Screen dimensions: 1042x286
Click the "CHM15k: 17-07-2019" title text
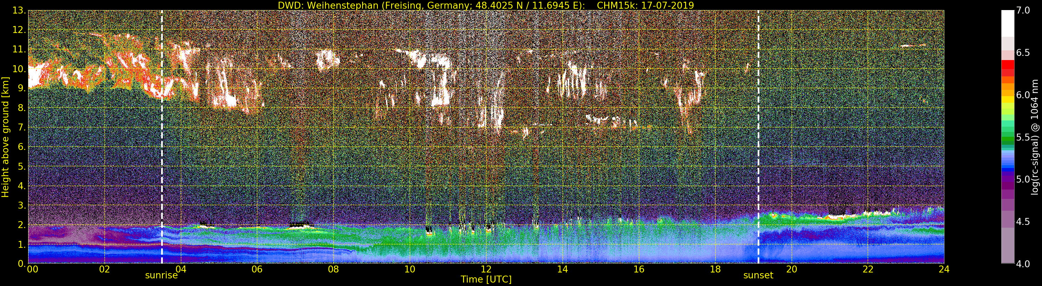point(645,5)
